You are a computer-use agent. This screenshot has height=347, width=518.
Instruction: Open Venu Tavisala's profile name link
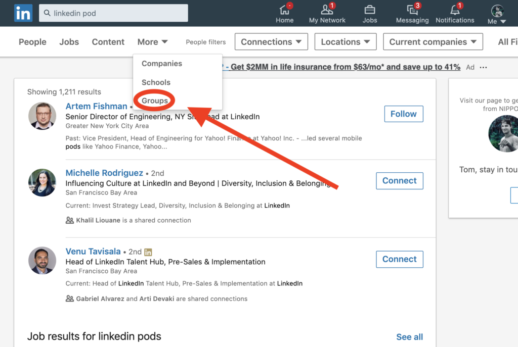tap(93, 252)
